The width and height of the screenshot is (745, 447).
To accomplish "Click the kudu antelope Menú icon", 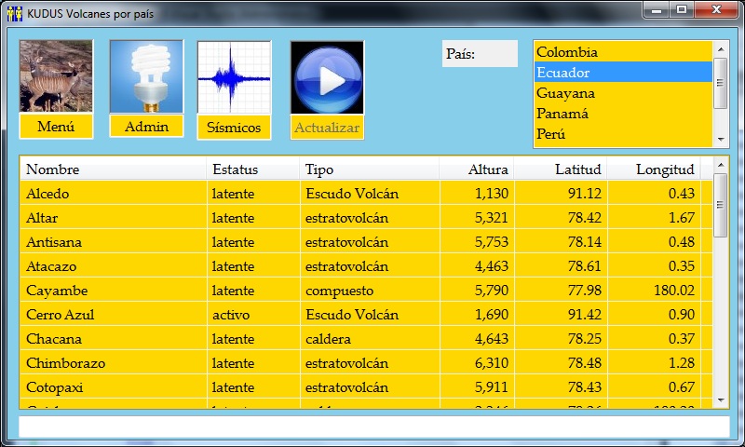I will 56,76.
